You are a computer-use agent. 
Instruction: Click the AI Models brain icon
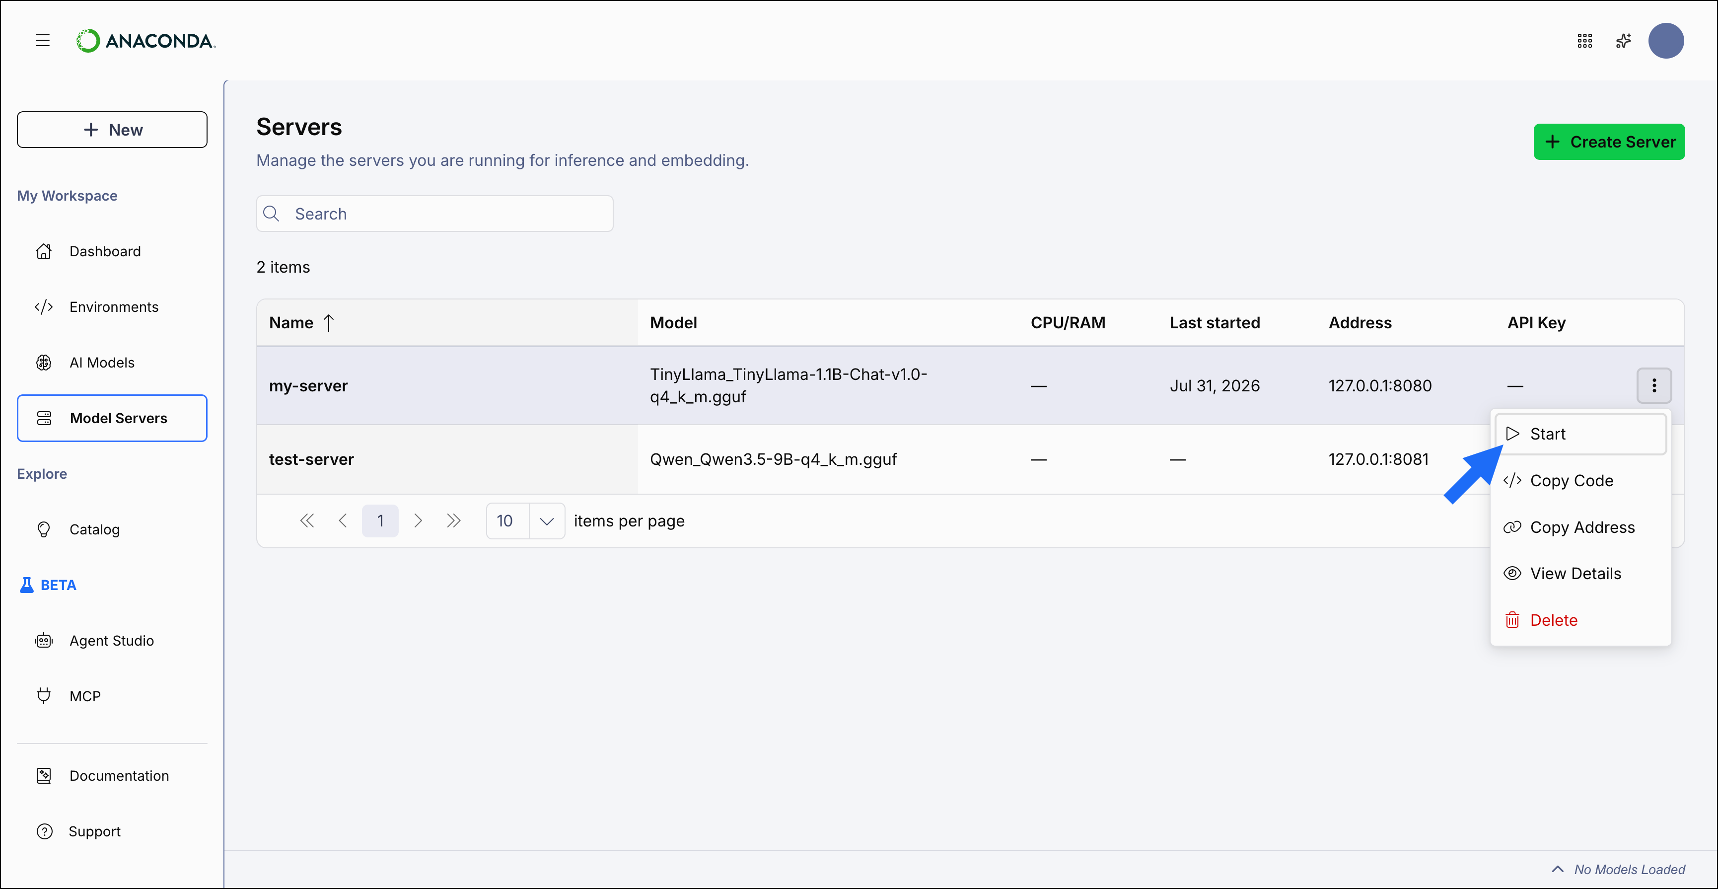click(x=44, y=363)
